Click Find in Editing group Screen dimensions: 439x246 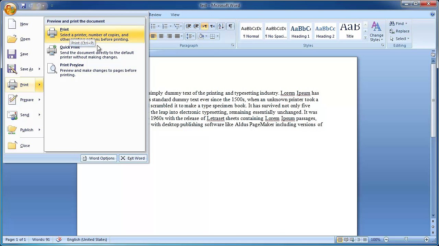(x=398, y=24)
